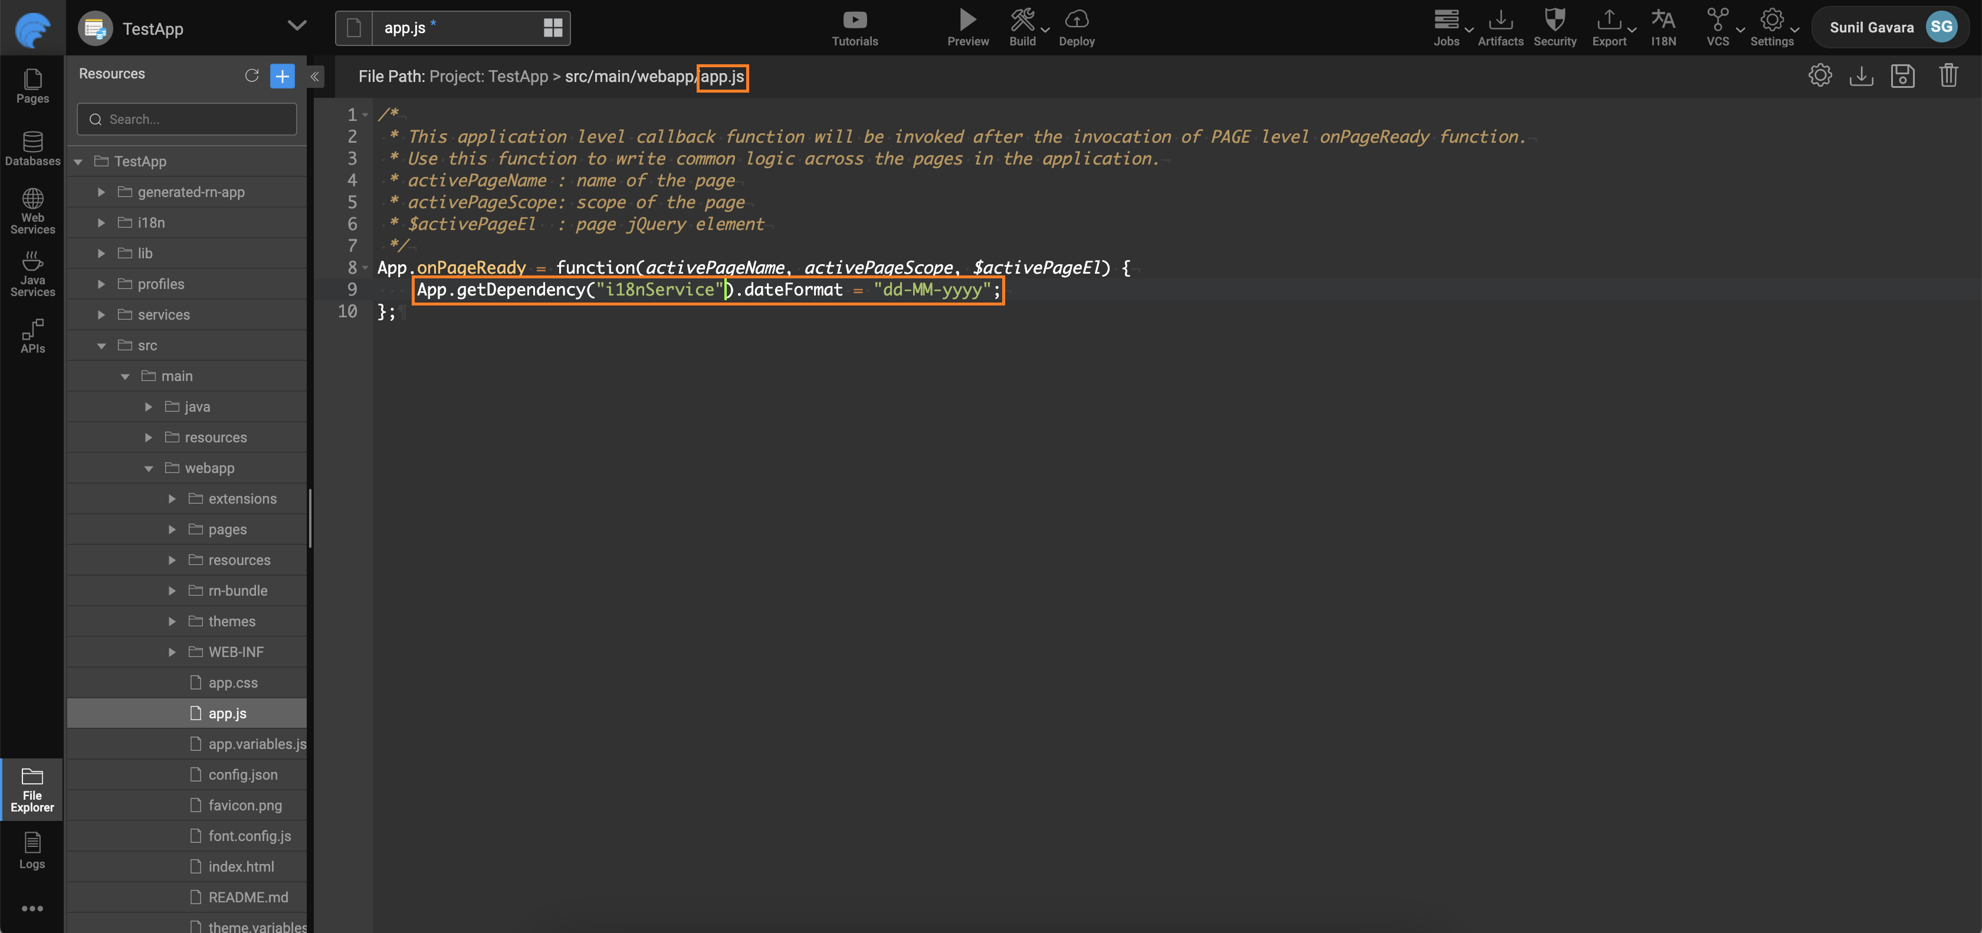The width and height of the screenshot is (1982, 933).
Task: Click the blue add resource plus button
Action: coord(283,75)
